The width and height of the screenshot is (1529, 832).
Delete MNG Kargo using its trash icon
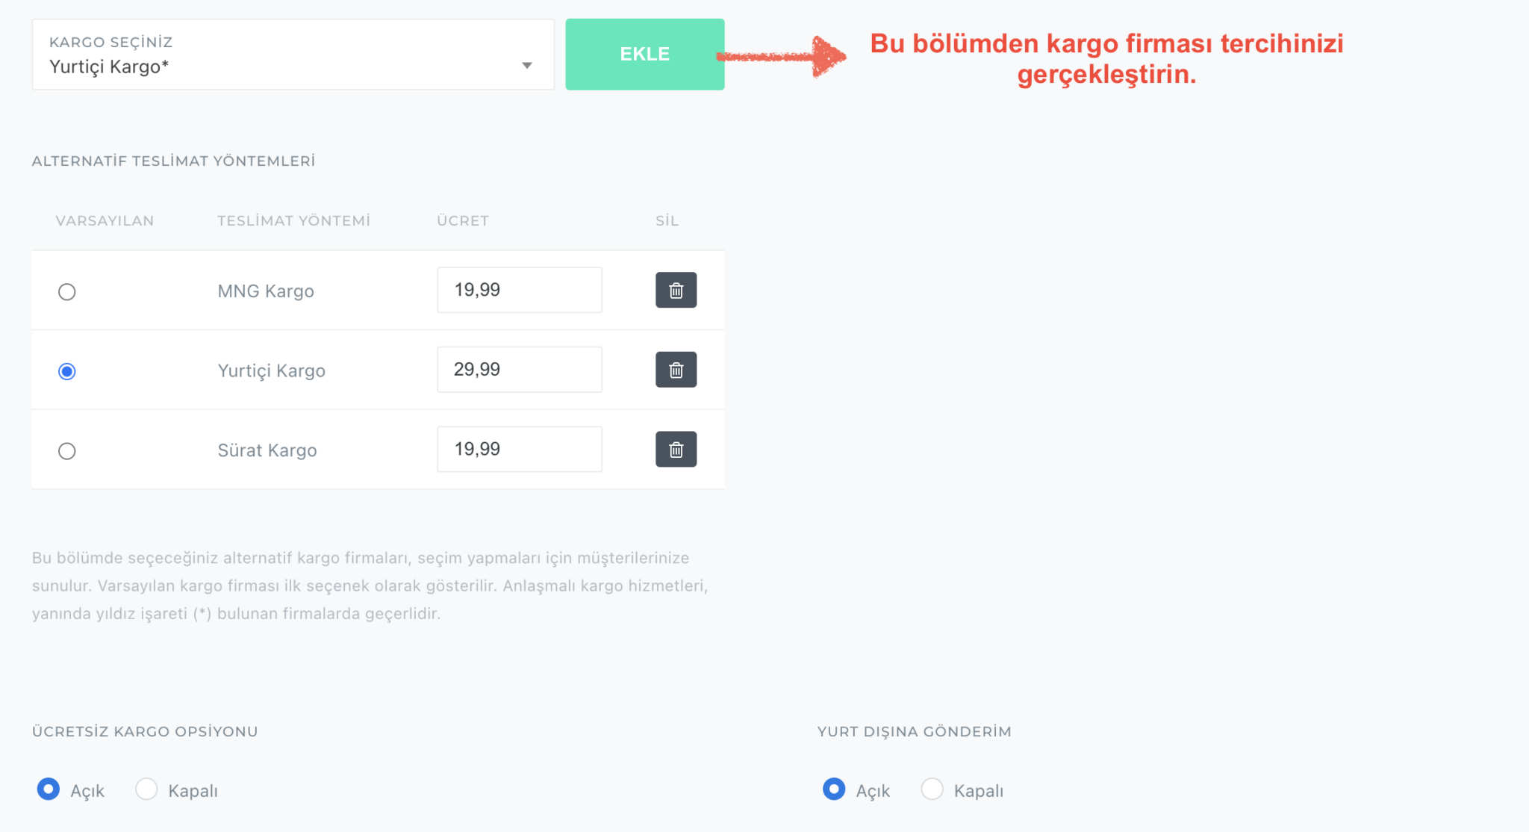click(676, 290)
